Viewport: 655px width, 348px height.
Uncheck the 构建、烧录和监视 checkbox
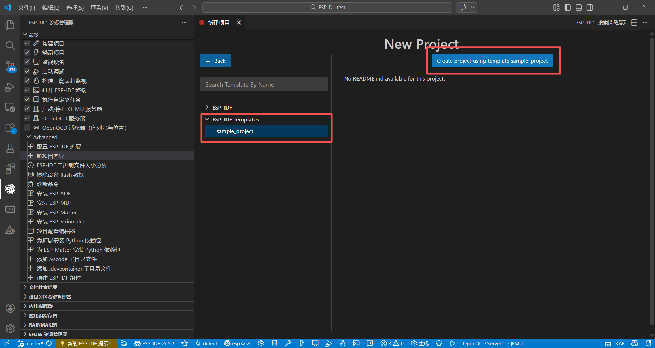click(x=27, y=81)
